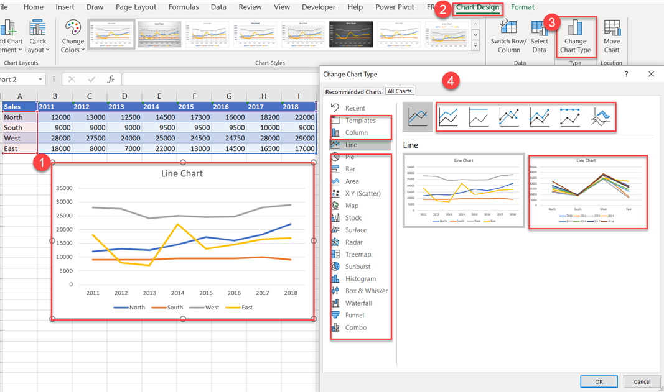The width and height of the screenshot is (664, 392).
Task: Select the Line chart category
Action: [x=360, y=145]
